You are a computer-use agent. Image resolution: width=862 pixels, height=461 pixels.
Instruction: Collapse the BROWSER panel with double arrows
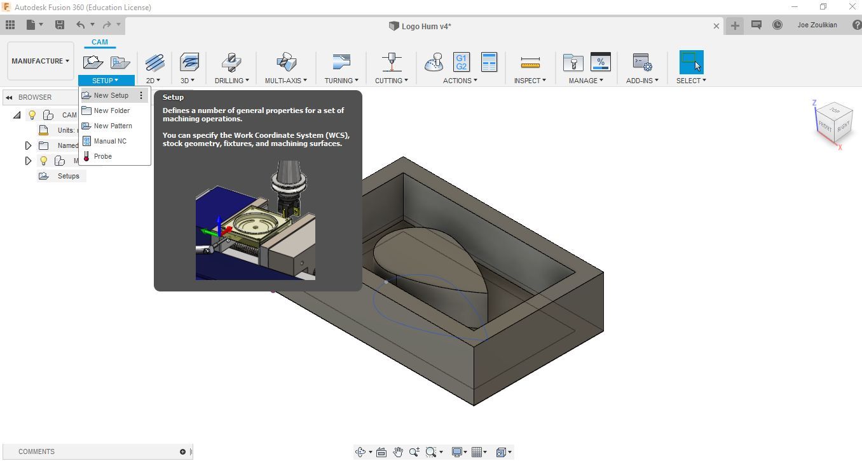click(9, 97)
